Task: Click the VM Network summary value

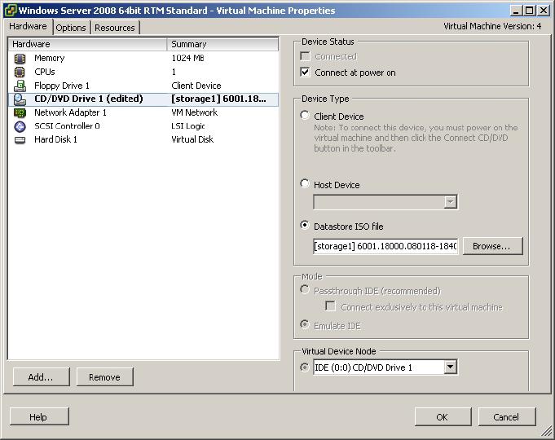Action: click(x=194, y=112)
